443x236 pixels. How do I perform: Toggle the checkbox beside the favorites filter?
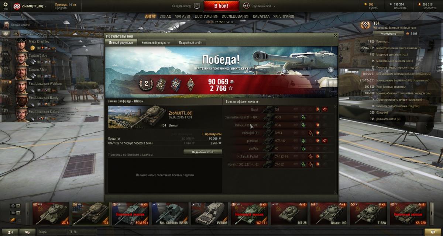19,220
